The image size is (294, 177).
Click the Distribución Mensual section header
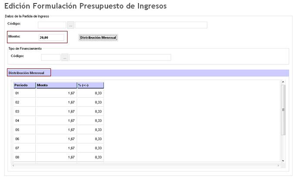[x=29, y=73]
